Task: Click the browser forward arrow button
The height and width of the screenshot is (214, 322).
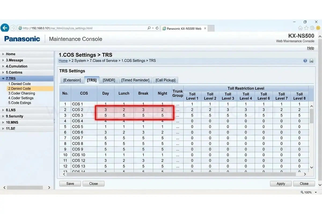Action: pyautogui.click(x=13, y=28)
